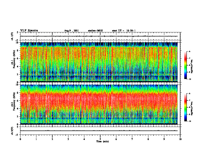The image size is (203, 156).
Task: Click the "Time (min)" axis title
Action: [103, 141]
